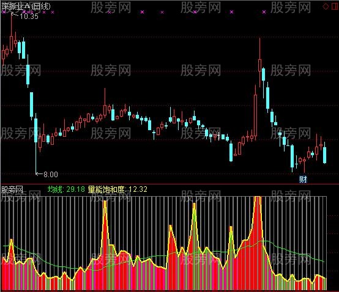Select the 均线: 29.18 indicator readout
Screen dimensions: 339x292
66,189
